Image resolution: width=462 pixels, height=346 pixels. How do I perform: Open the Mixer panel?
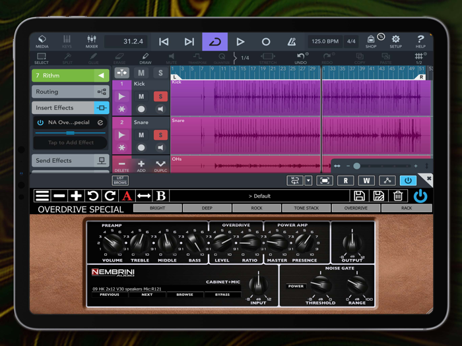pos(92,42)
